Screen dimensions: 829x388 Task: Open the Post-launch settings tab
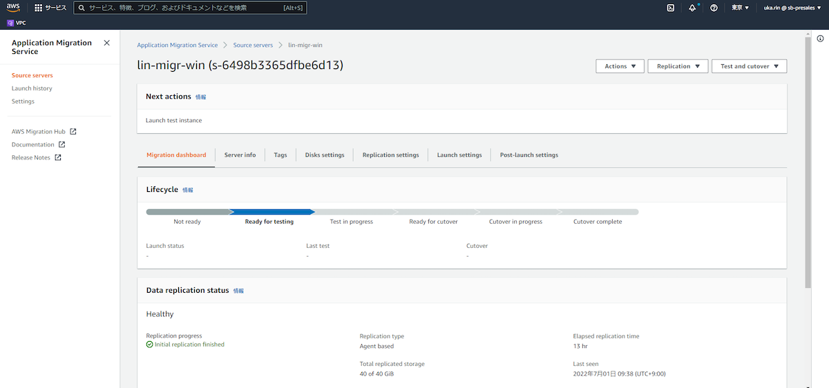coord(528,155)
